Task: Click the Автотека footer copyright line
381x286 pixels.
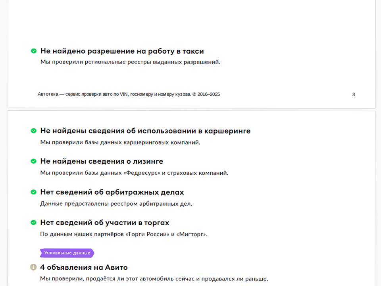Action: pyautogui.click(x=129, y=95)
